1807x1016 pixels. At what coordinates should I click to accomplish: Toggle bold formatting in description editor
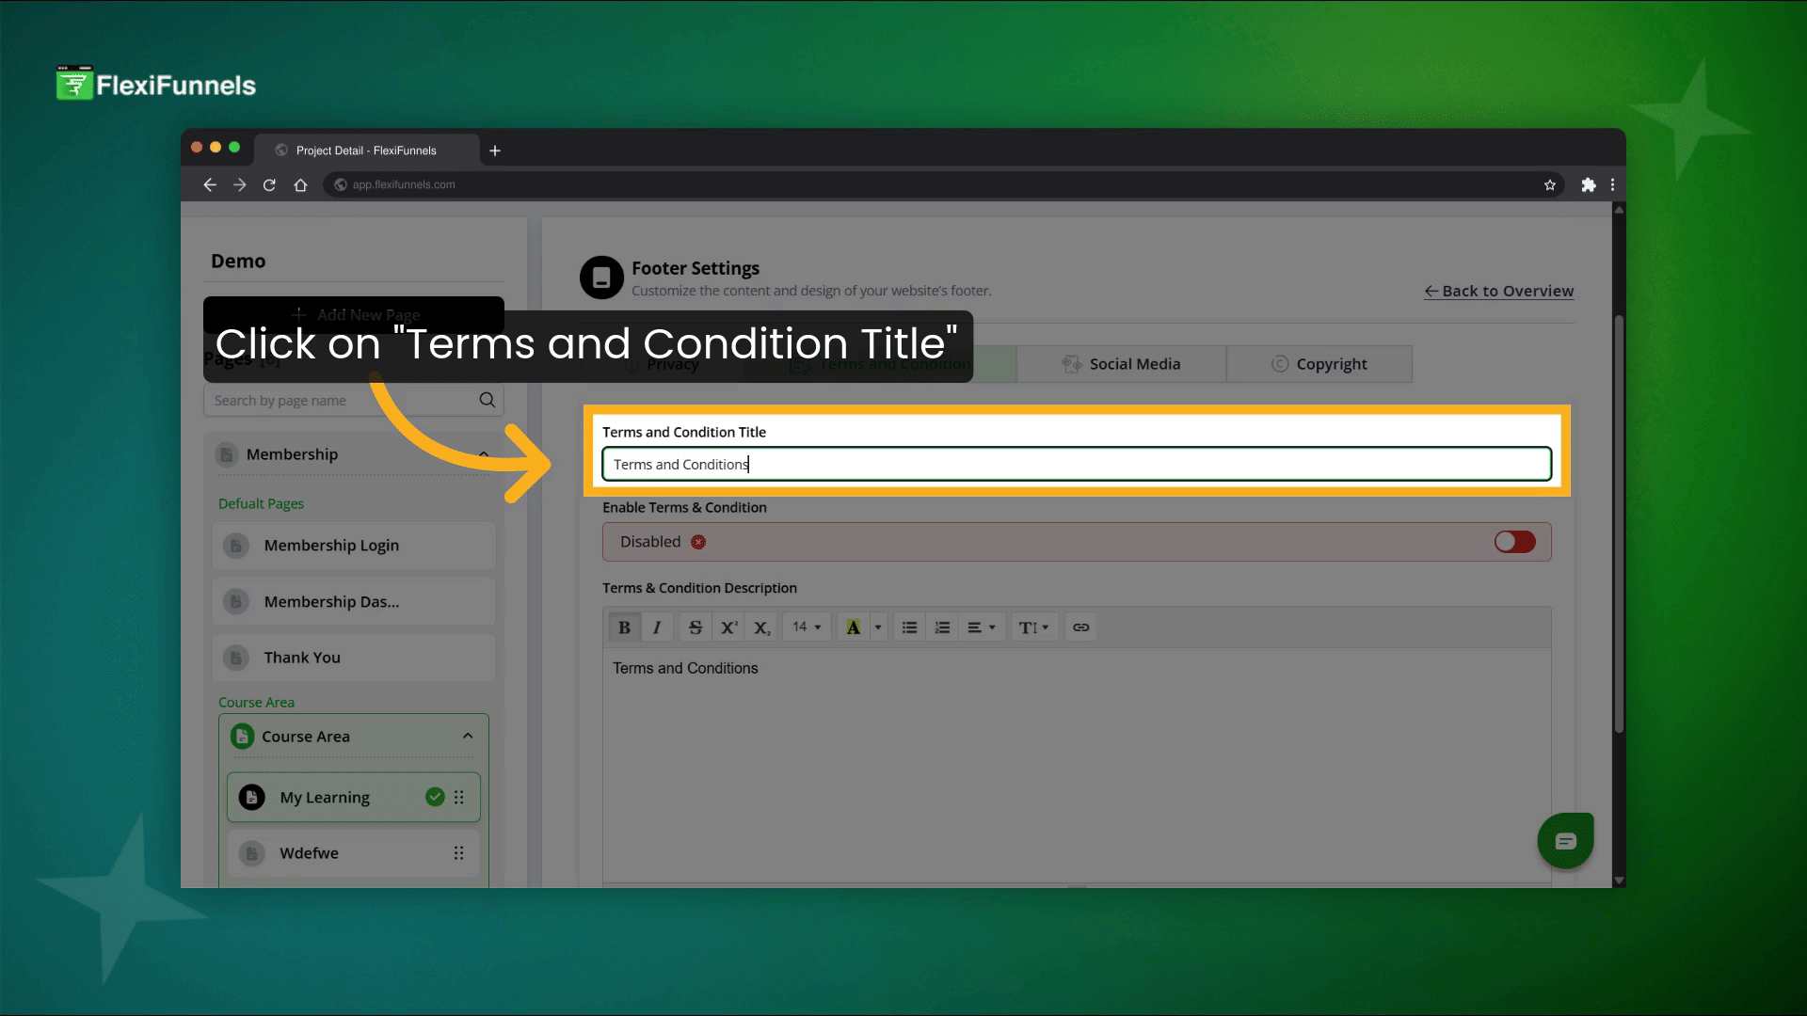pyautogui.click(x=624, y=627)
